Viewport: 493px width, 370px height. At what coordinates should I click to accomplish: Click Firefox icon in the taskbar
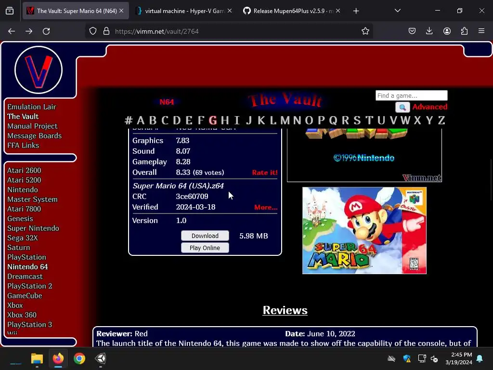[x=58, y=358]
